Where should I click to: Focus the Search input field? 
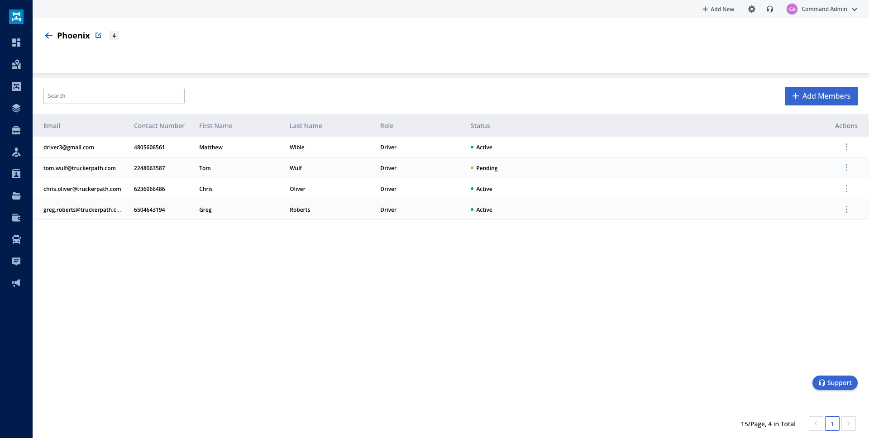coord(114,96)
